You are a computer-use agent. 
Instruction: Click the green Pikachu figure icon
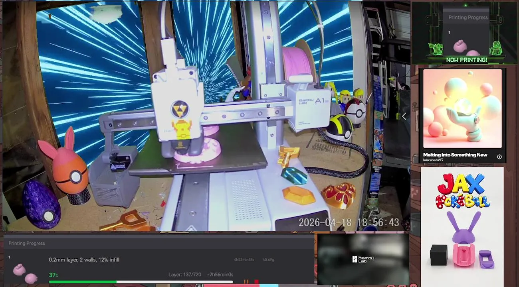pos(436,49)
